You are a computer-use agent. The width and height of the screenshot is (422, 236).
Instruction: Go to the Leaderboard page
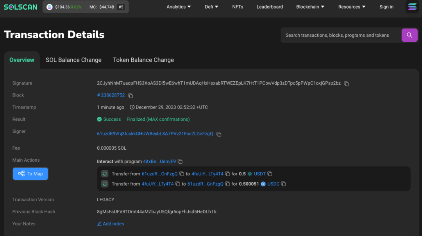[270, 7]
